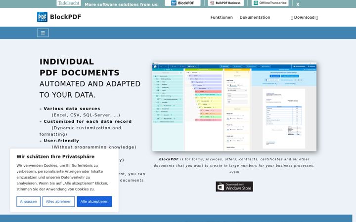Screen dimensions: 356x222
Task: Open BulkPDF Business from the top banner
Action: tap(225, 3)
